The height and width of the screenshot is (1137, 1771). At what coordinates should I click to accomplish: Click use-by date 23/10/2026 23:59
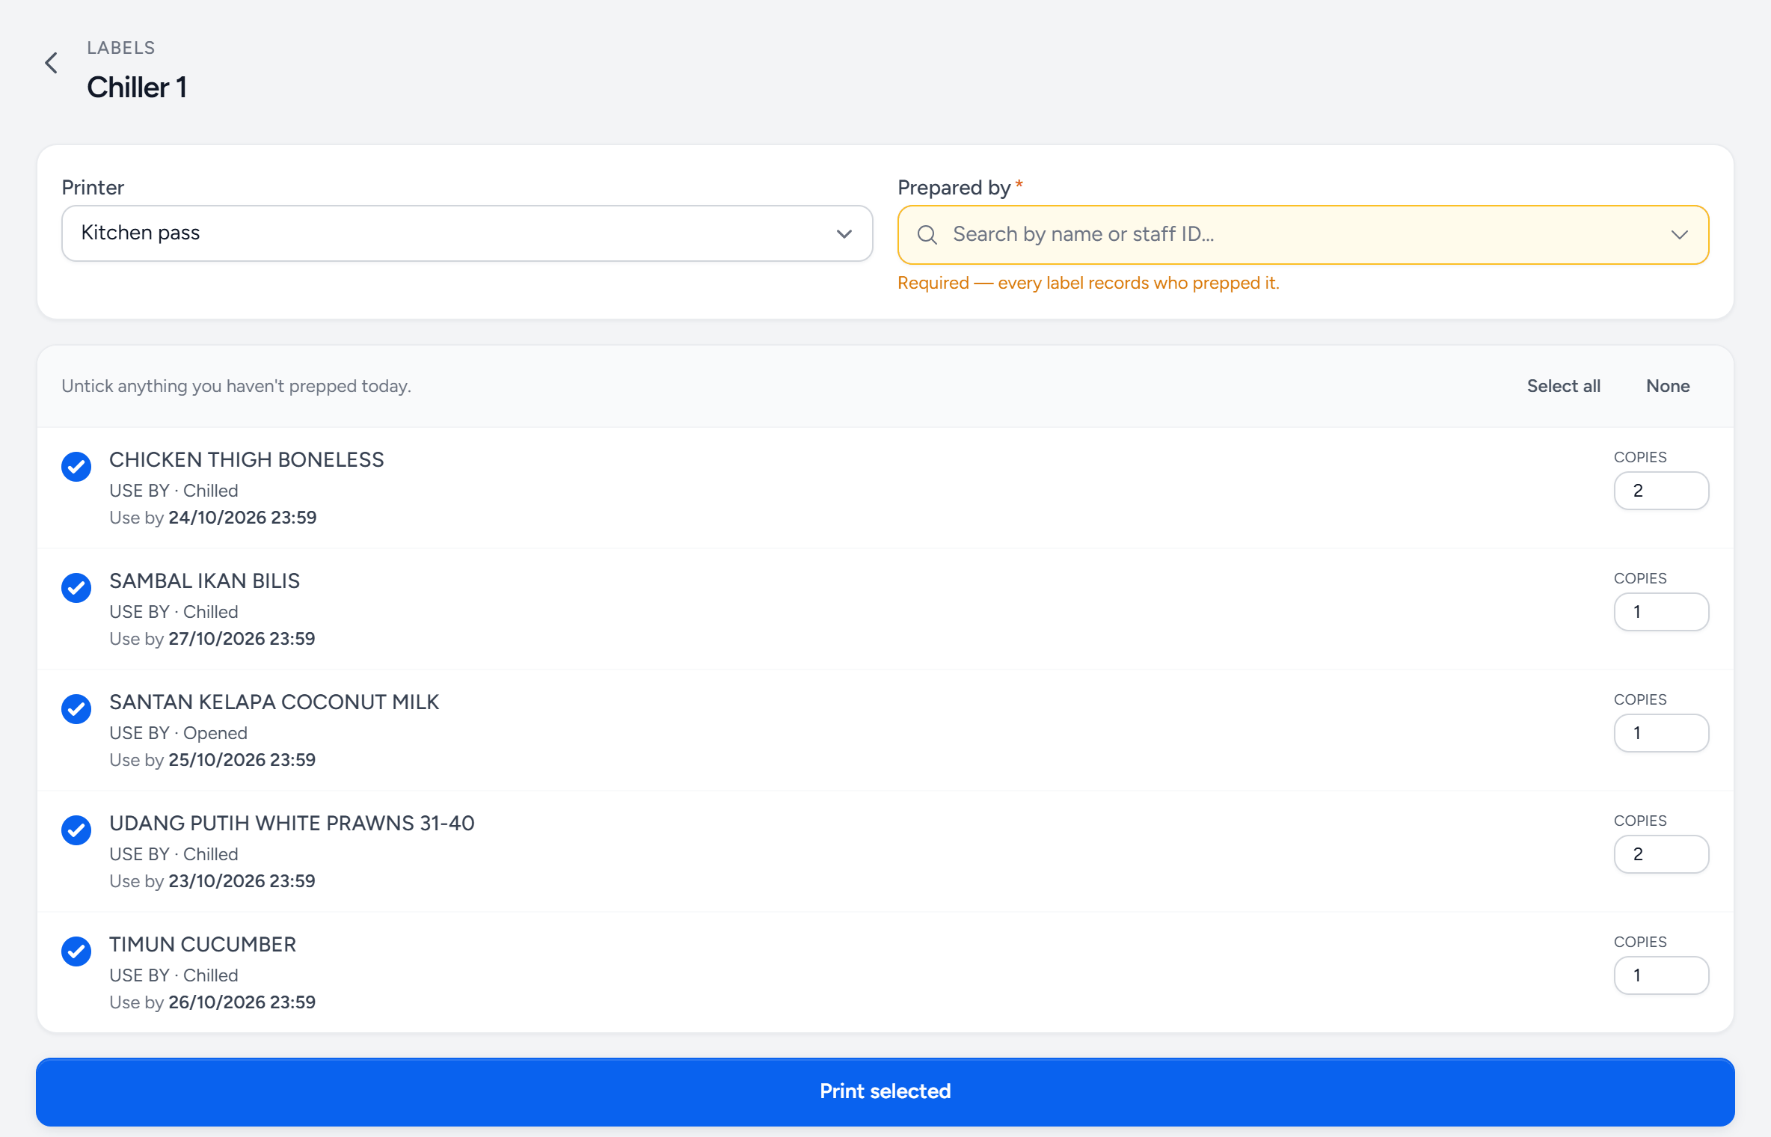tap(242, 881)
